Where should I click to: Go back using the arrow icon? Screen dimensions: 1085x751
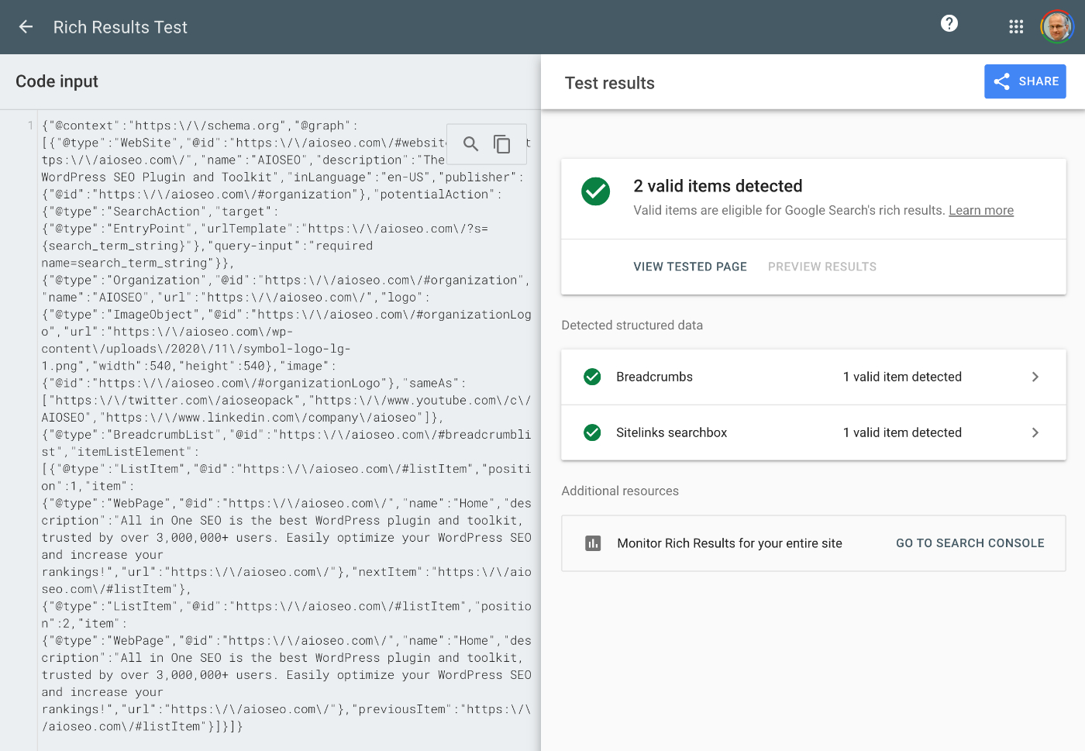(26, 27)
